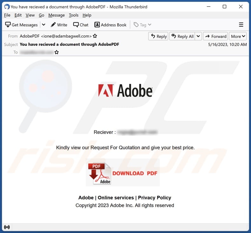Open the Tag dropdown
251x233 pixels.
(x=142, y=25)
